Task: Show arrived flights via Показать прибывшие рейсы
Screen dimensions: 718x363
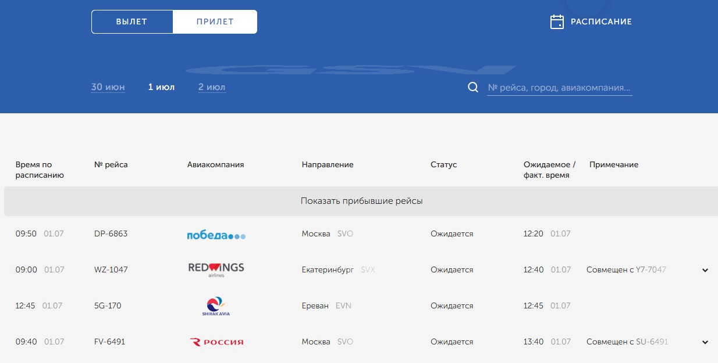Action: pos(361,201)
